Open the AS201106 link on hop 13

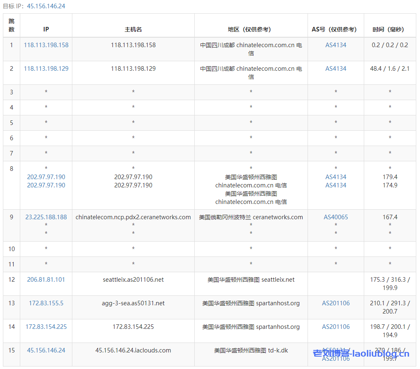(x=336, y=303)
